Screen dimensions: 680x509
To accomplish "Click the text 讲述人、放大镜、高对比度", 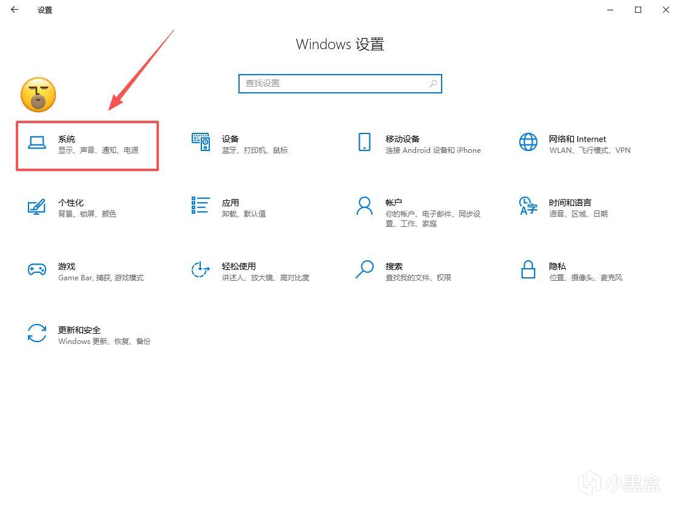I will tap(266, 277).
